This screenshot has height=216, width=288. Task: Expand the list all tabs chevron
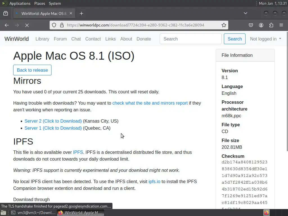click(245, 13)
